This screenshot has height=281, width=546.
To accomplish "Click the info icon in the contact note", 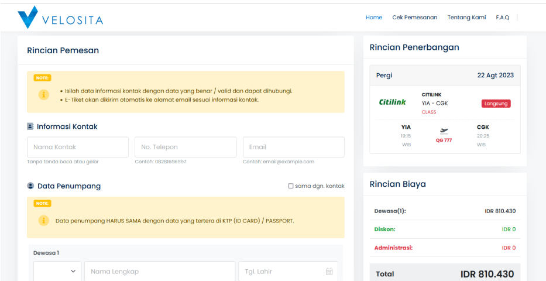I will pos(43,95).
